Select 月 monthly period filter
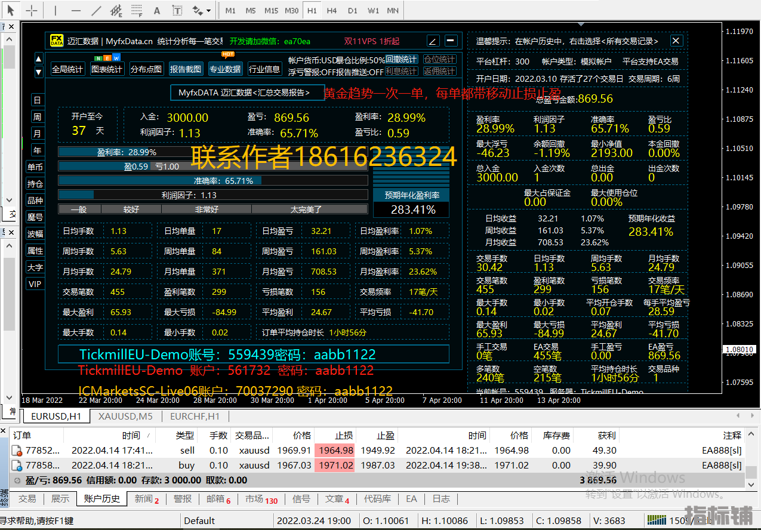 [38, 134]
